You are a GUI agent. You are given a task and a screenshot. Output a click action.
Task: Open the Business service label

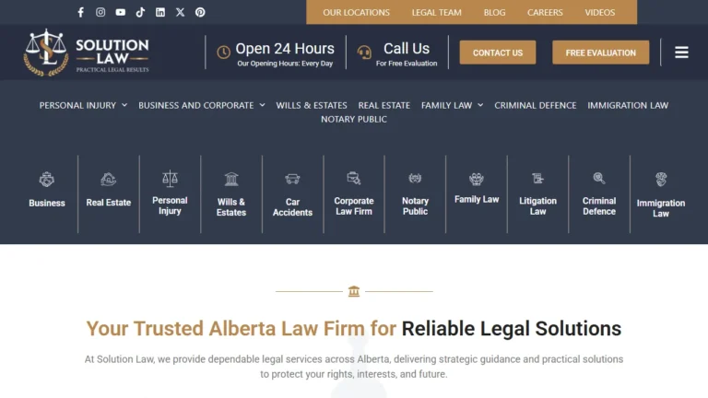[x=47, y=203]
